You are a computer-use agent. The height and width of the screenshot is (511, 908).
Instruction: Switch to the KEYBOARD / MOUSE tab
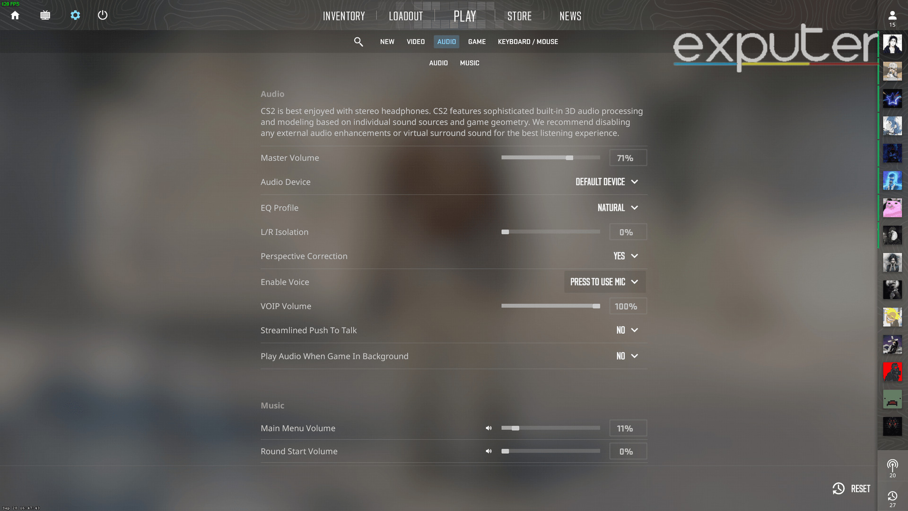point(528,41)
